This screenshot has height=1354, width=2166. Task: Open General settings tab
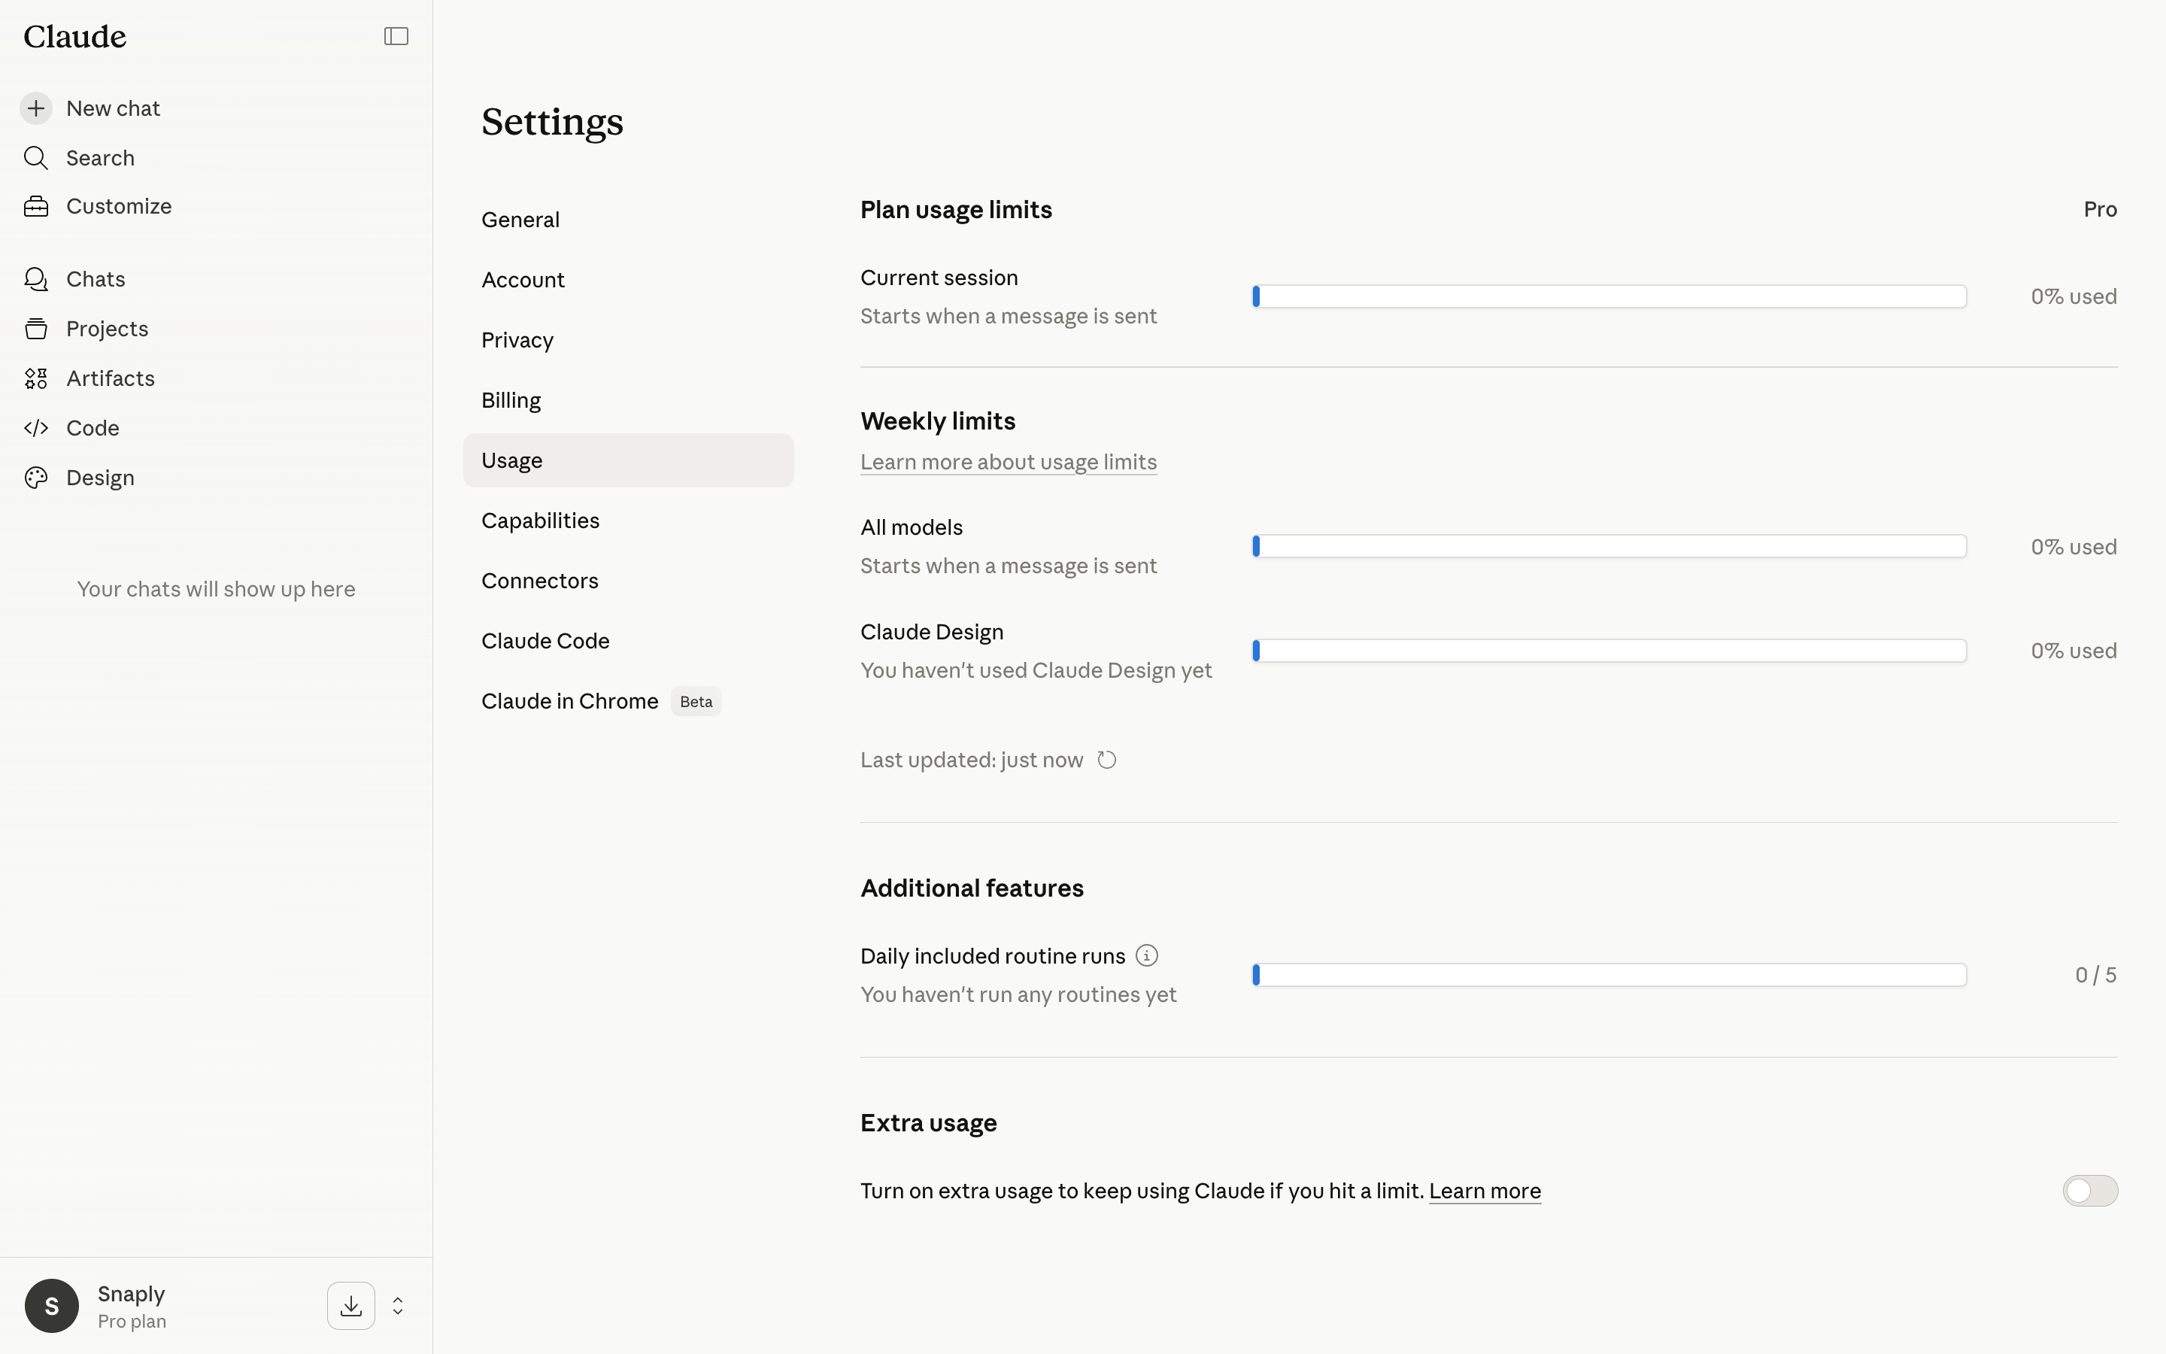628,220
